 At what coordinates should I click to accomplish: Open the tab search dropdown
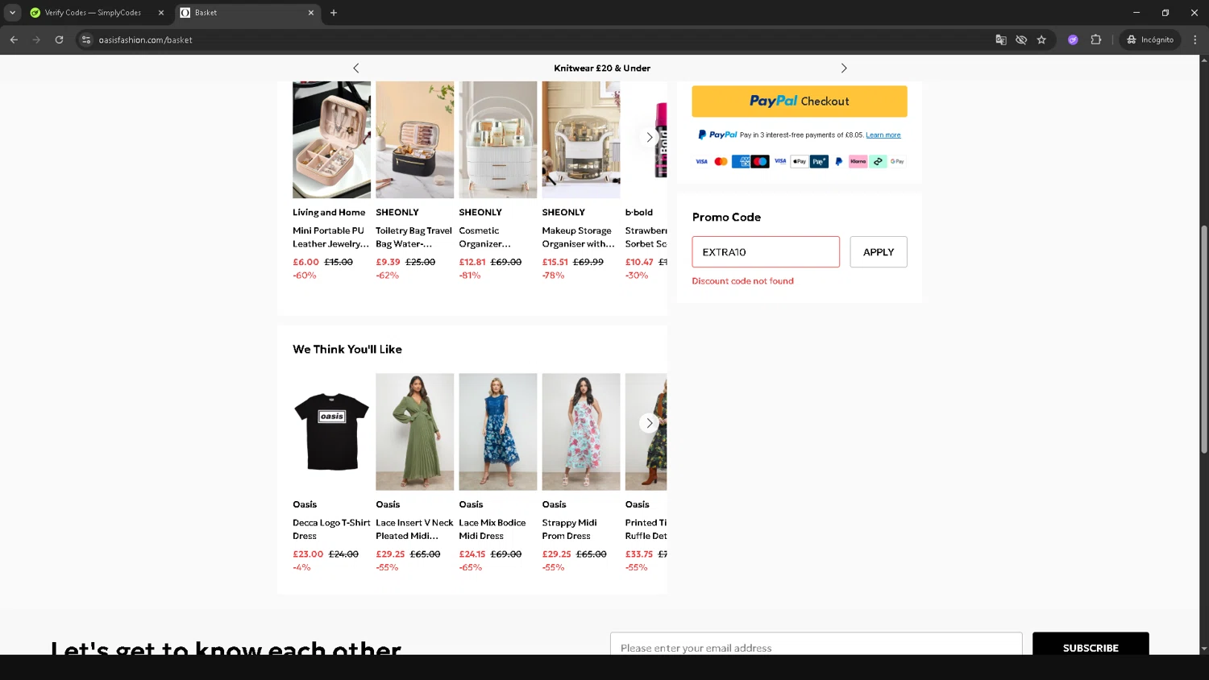[x=12, y=12]
